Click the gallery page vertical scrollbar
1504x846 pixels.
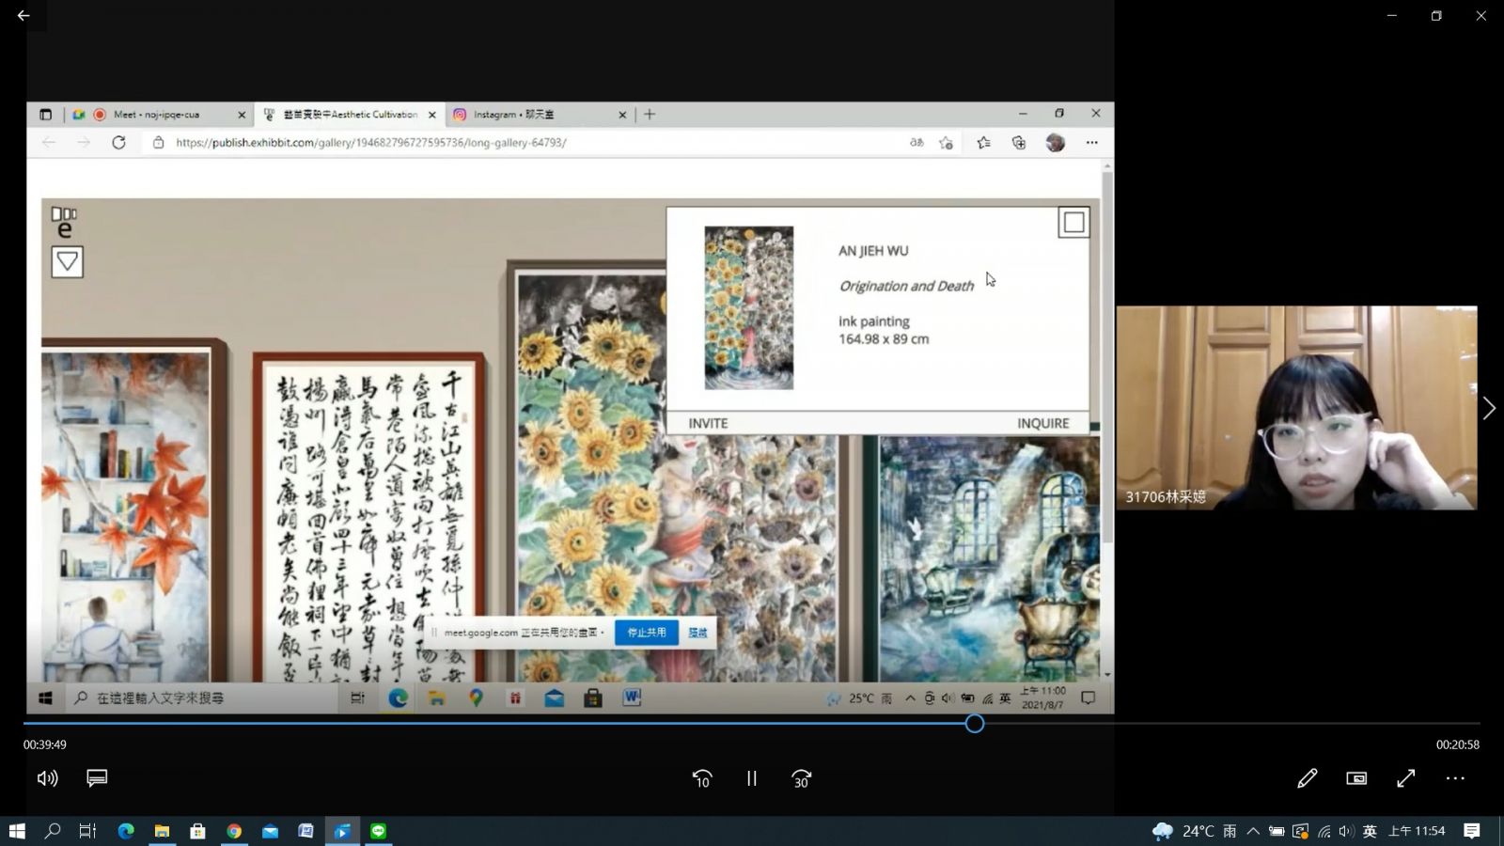[x=1107, y=357]
